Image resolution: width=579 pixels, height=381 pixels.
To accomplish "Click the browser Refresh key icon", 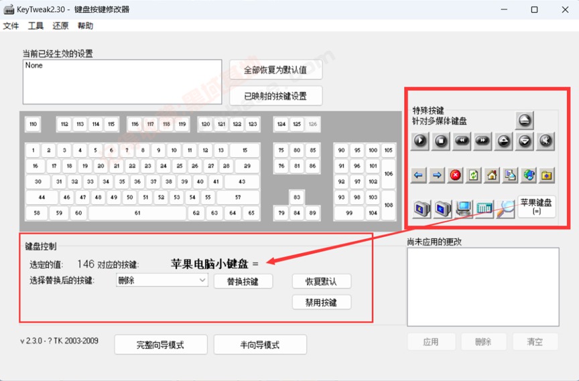I will tap(473, 175).
